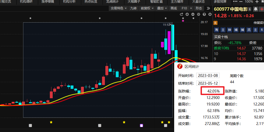Open the 热点纵览 tab
264x132 pixels.
point(91,2)
